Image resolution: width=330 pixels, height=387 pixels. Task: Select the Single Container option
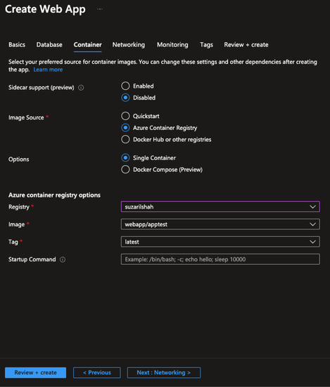point(125,158)
